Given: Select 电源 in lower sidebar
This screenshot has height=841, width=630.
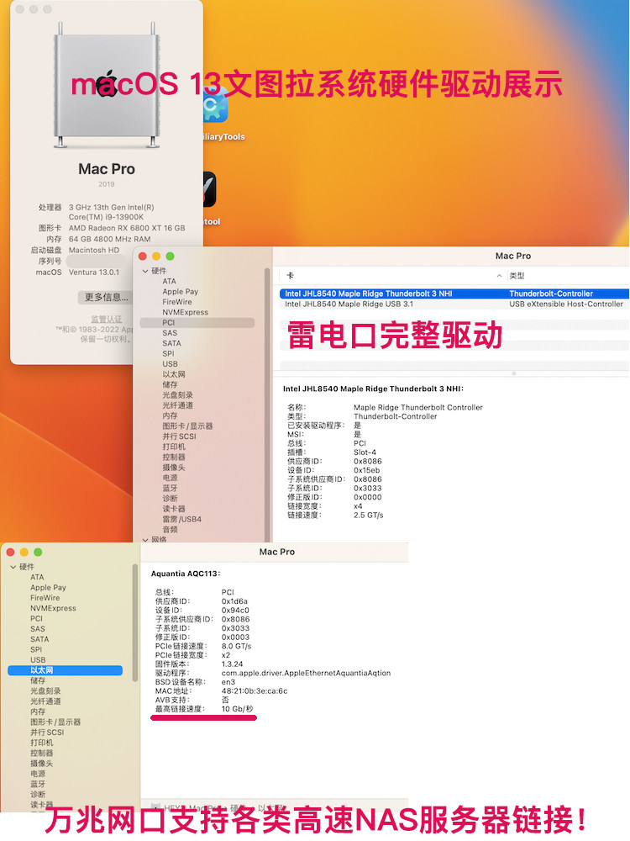Looking at the screenshot, I should (x=38, y=774).
